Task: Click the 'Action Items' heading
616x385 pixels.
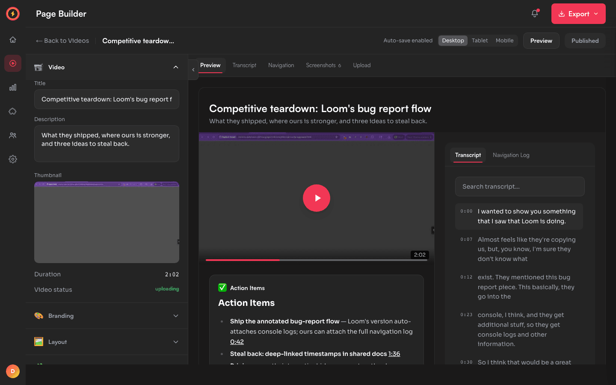Action: 246,303
